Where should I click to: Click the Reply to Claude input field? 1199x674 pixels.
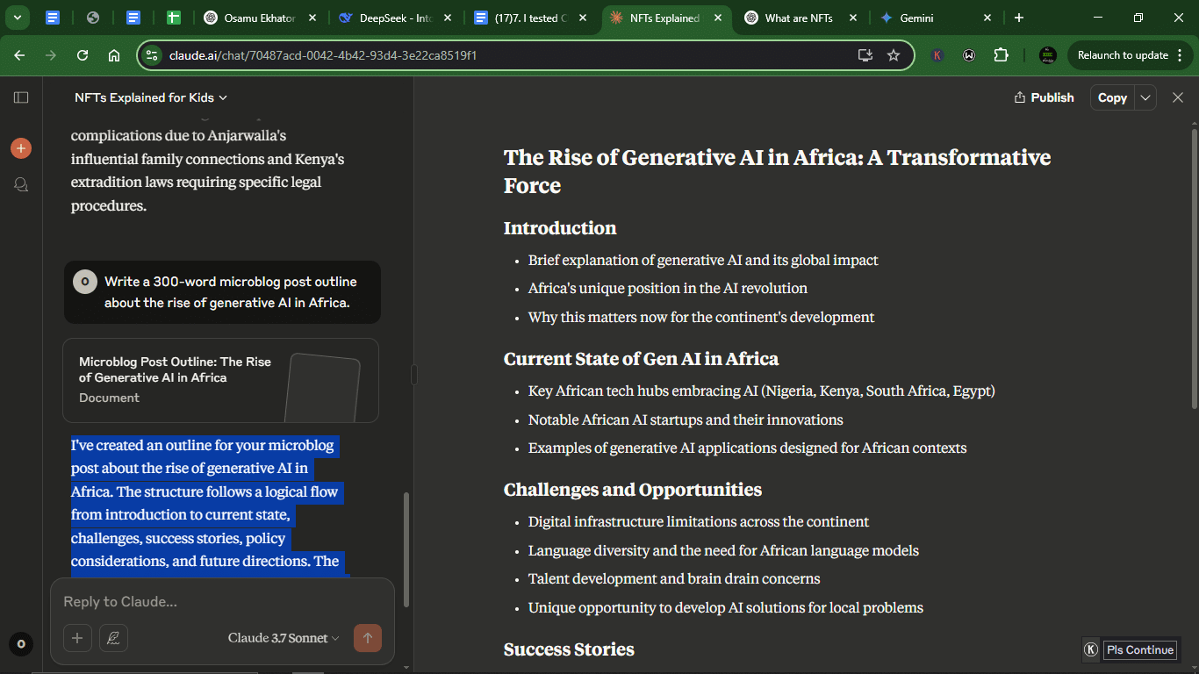(222, 602)
